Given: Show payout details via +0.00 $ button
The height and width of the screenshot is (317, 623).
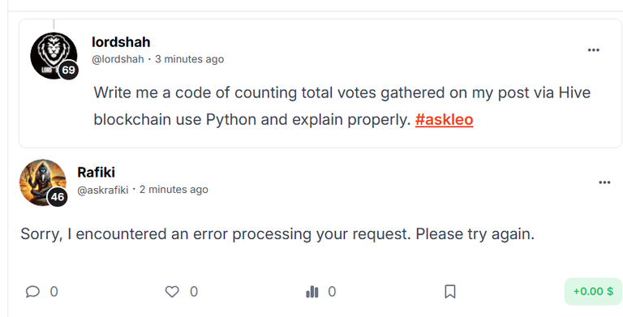Looking at the screenshot, I should coord(593,292).
